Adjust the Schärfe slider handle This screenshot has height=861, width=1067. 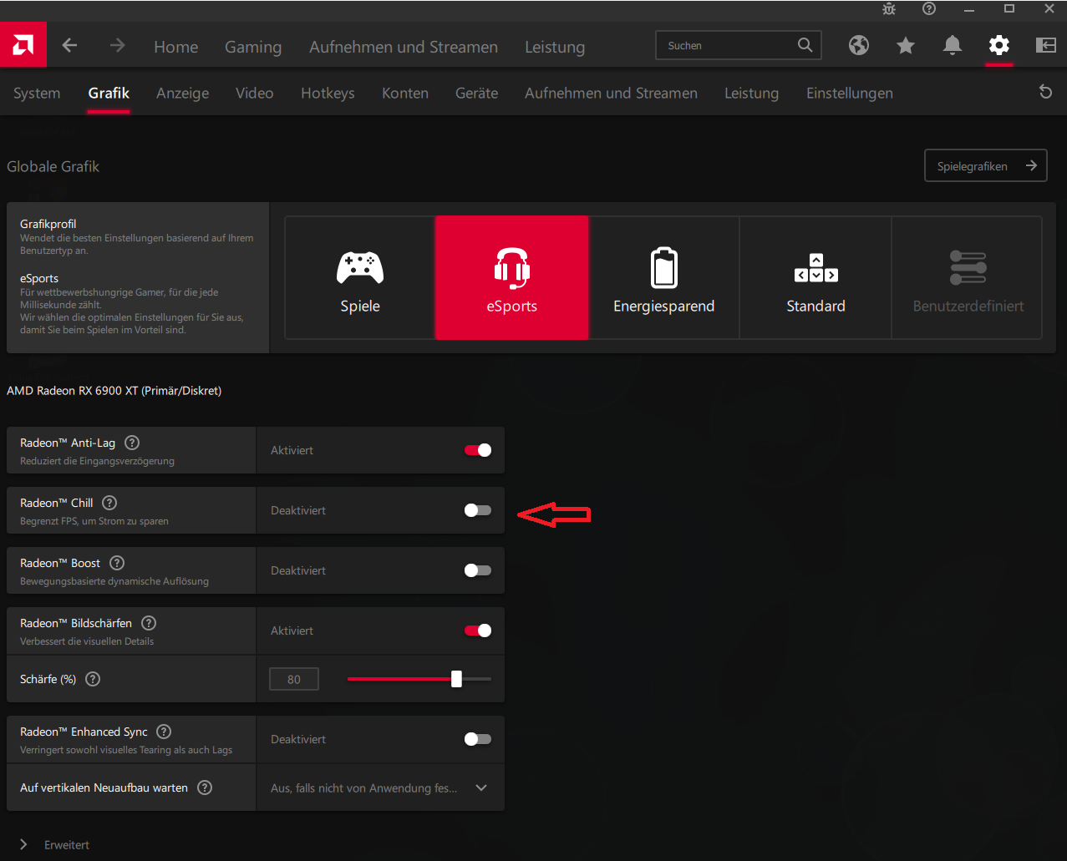pyautogui.click(x=456, y=679)
